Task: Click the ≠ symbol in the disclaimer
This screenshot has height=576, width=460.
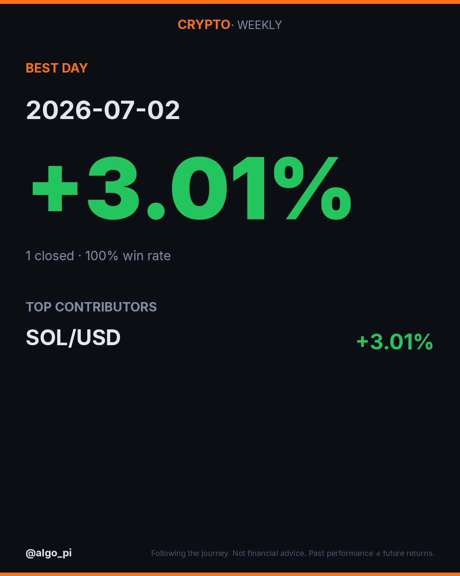Action: 378,554
